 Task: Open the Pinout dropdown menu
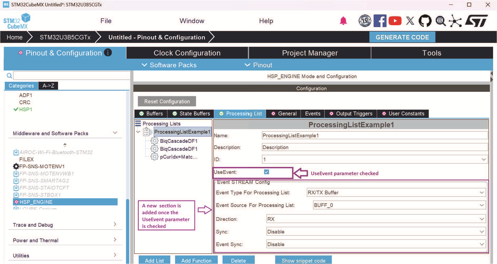(258, 65)
